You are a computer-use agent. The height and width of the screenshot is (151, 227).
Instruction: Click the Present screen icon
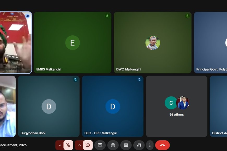(100, 145)
